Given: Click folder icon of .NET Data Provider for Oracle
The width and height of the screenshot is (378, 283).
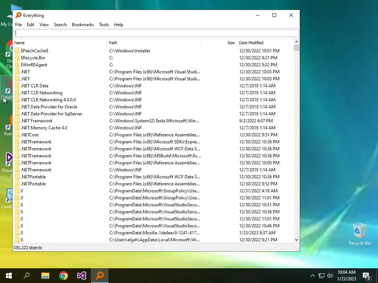Looking at the screenshot, I should point(17,106).
